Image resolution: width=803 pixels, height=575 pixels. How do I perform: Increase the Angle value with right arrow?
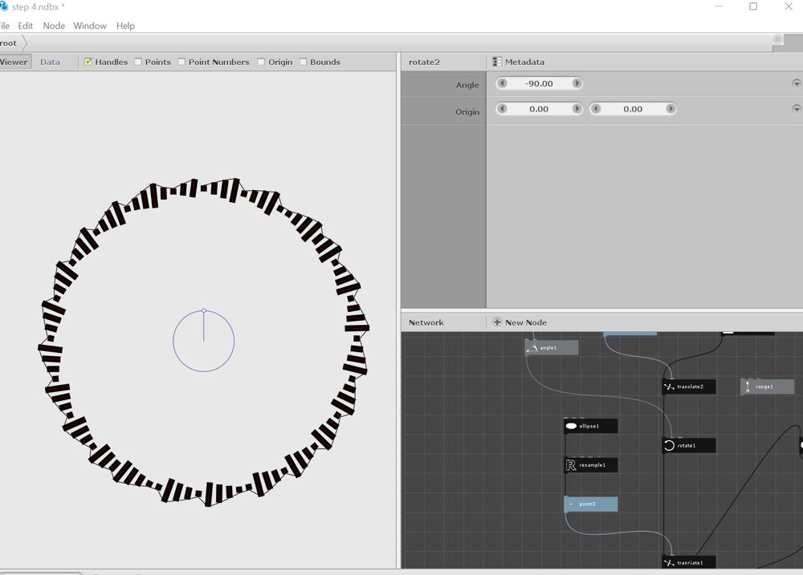point(577,83)
